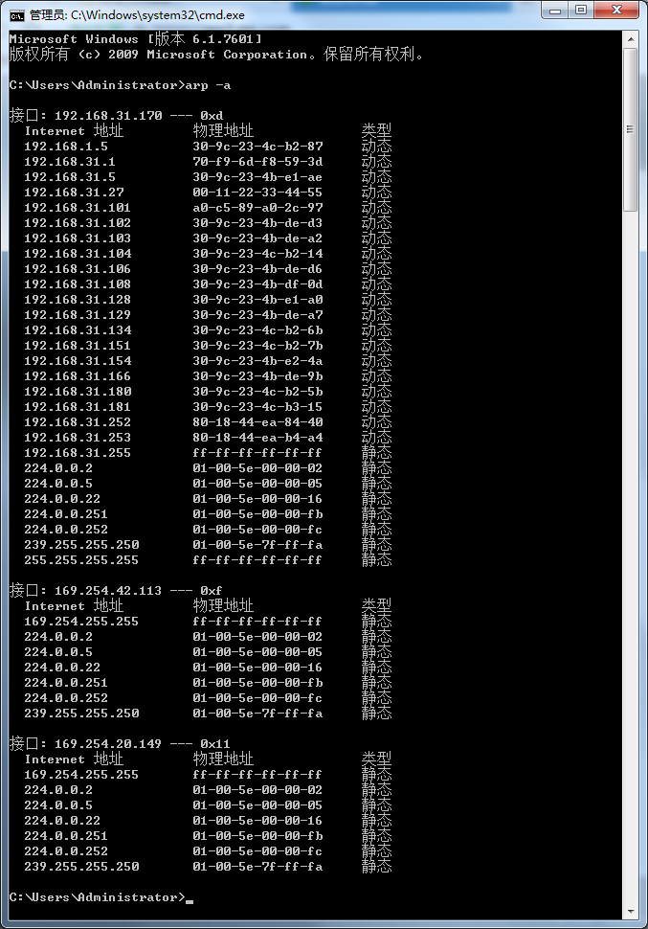This screenshot has height=929, width=648.
Task: Click the vertical scrollbar thumb
Action: tap(630, 129)
